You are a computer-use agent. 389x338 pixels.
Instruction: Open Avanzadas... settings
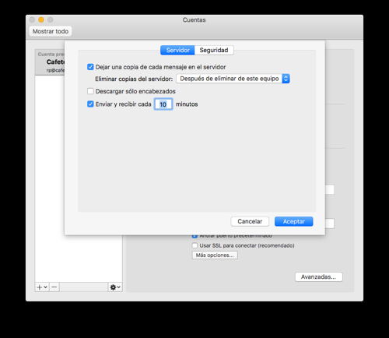tap(319, 277)
